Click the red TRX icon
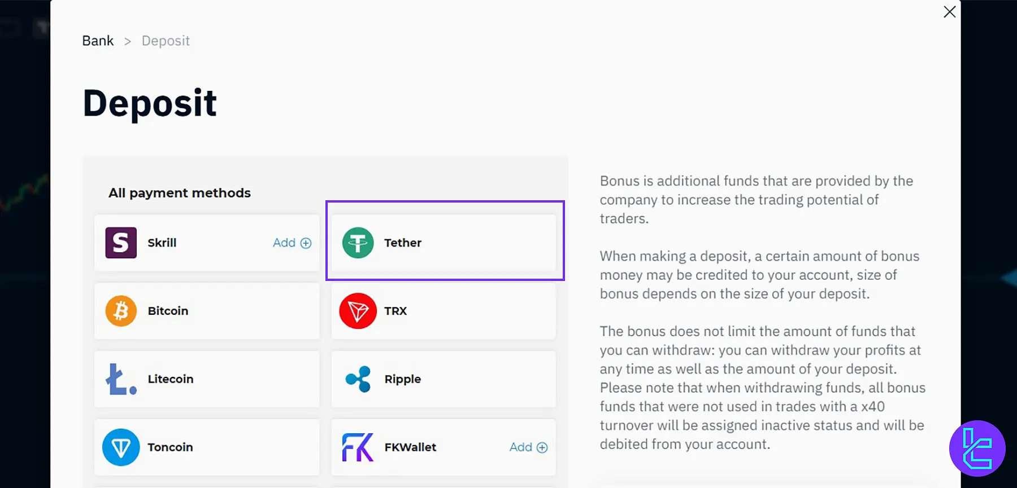The image size is (1017, 488). pos(358,311)
